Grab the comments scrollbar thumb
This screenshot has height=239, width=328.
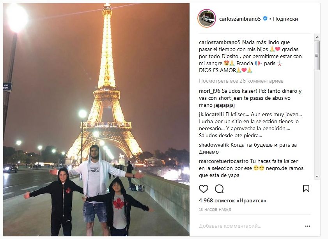pyautogui.click(x=317, y=55)
